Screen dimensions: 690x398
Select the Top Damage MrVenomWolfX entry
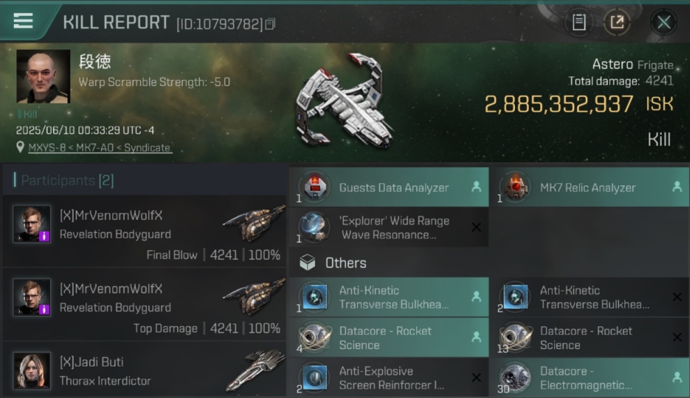[x=144, y=305]
